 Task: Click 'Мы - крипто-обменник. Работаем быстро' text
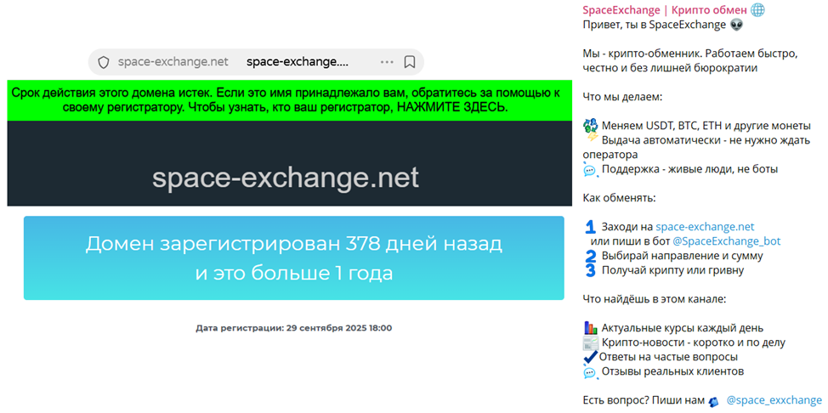pos(690,54)
